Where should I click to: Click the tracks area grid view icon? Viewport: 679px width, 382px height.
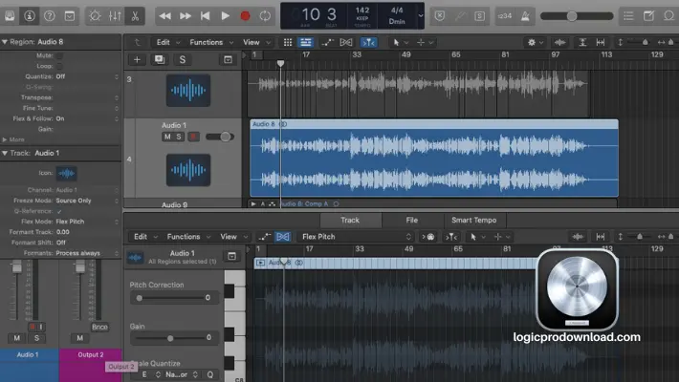288,42
